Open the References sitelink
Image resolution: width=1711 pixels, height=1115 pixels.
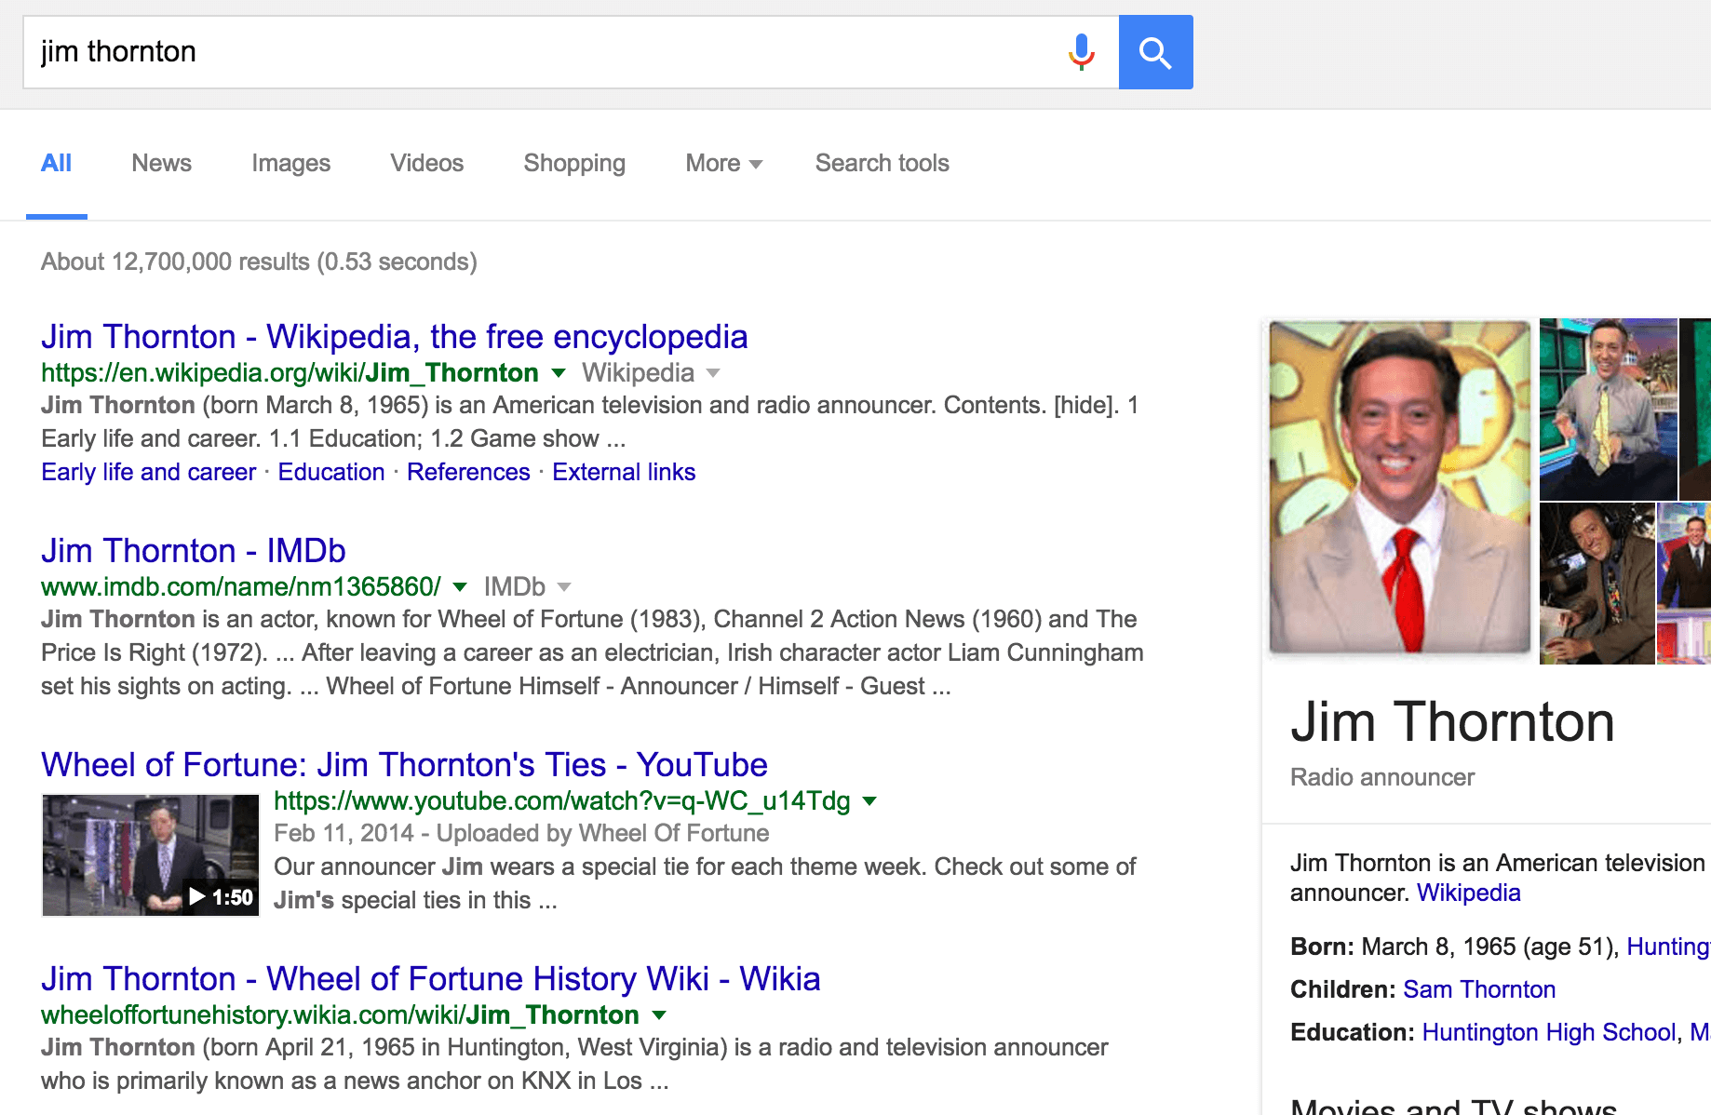pyautogui.click(x=468, y=472)
